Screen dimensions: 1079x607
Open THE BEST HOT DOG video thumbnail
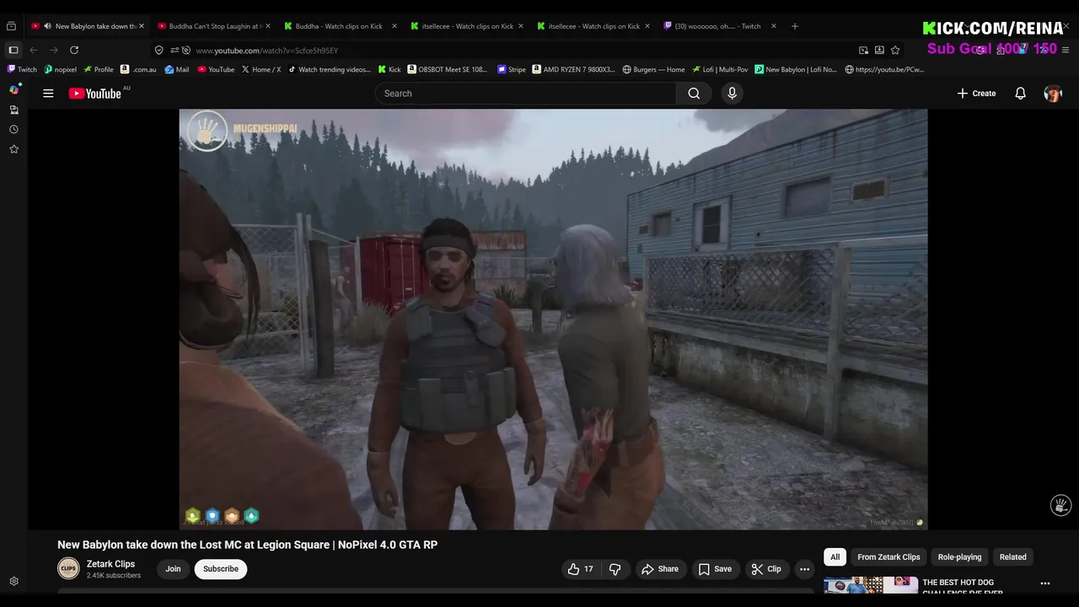pyautogui.click(x=871, y=585)
